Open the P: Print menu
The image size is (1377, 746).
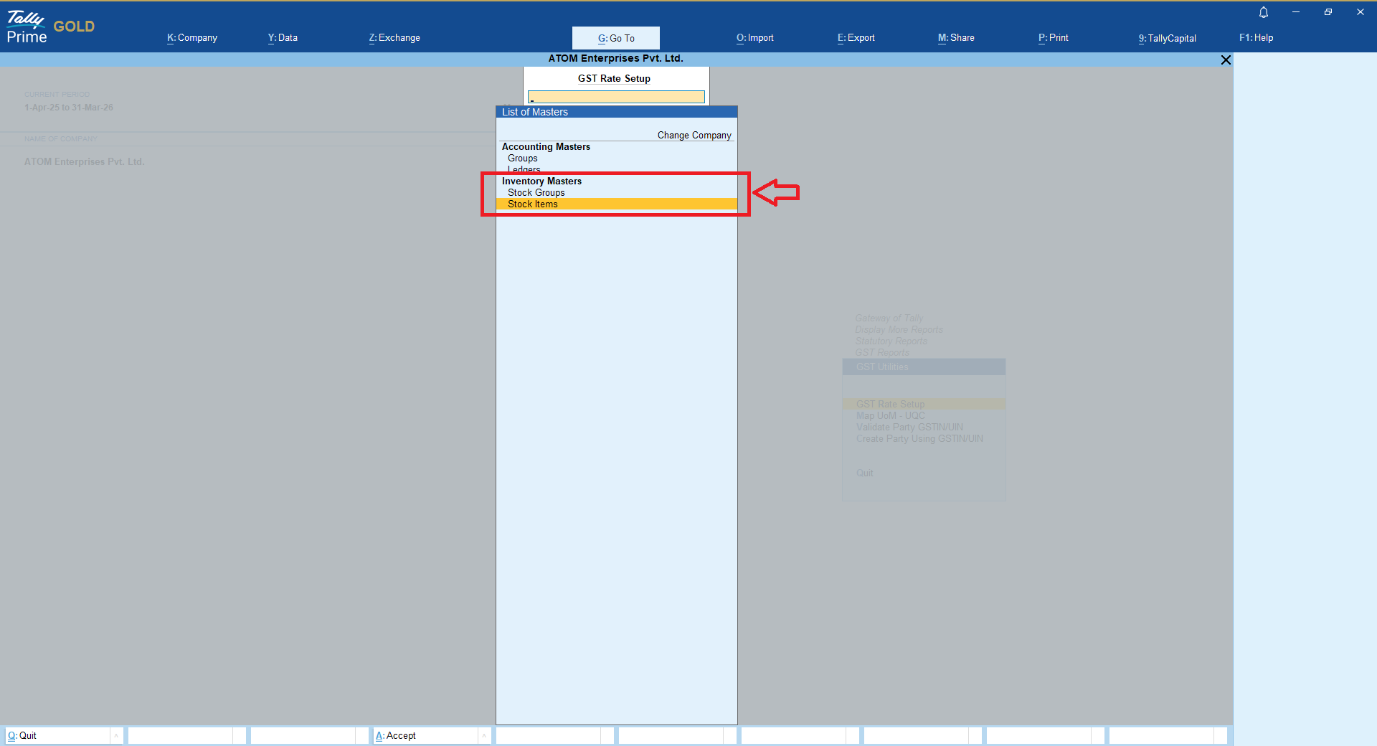coord(1053,38)
